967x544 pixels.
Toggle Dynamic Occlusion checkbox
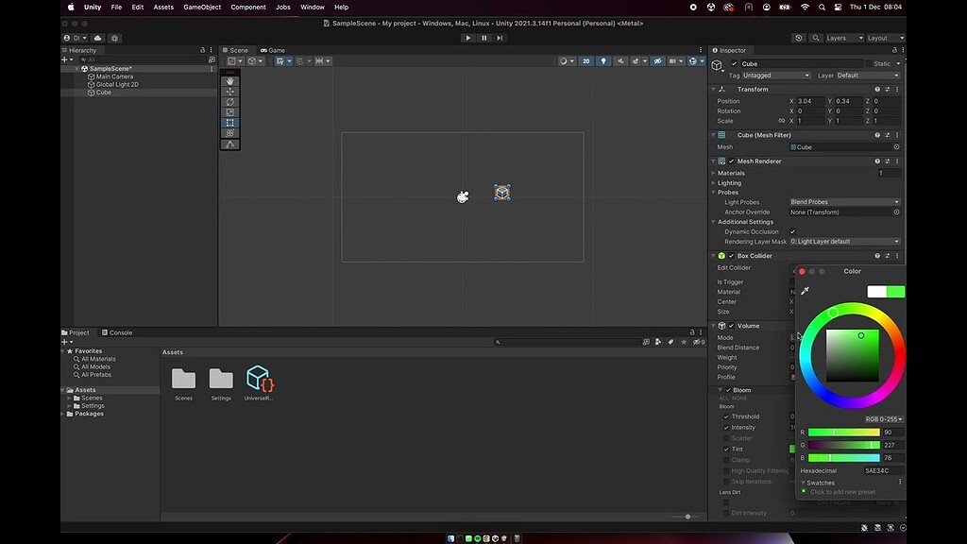792,231
